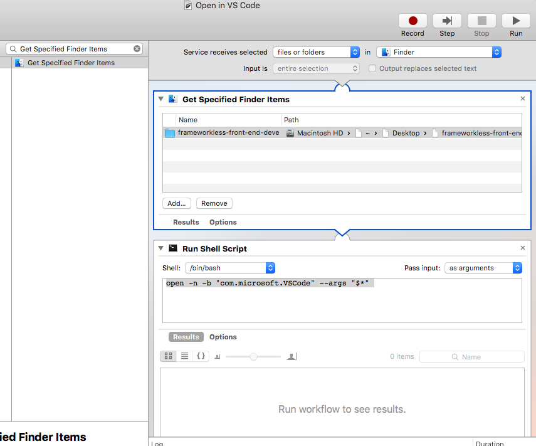
Task: Click the Step button
Action: tap(447, 21)
